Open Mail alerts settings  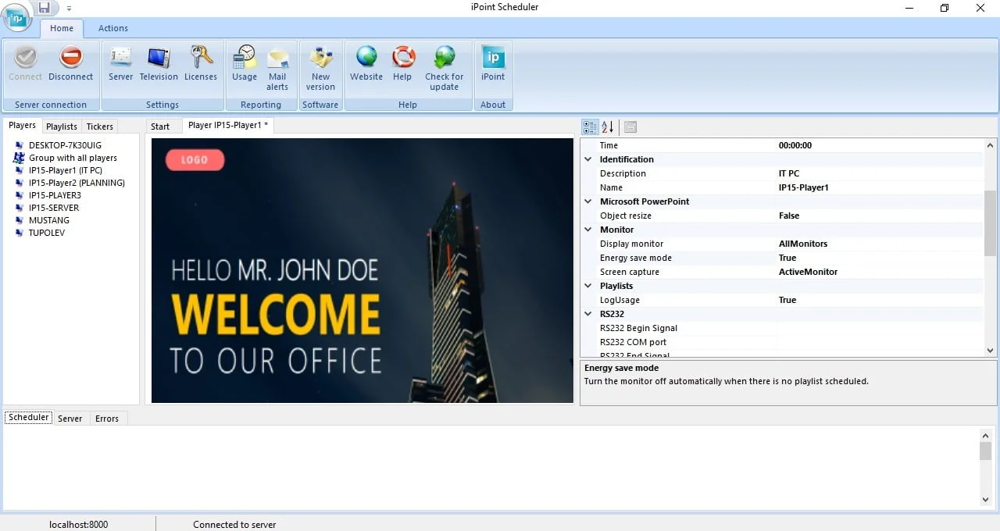(x=277, y=69)
